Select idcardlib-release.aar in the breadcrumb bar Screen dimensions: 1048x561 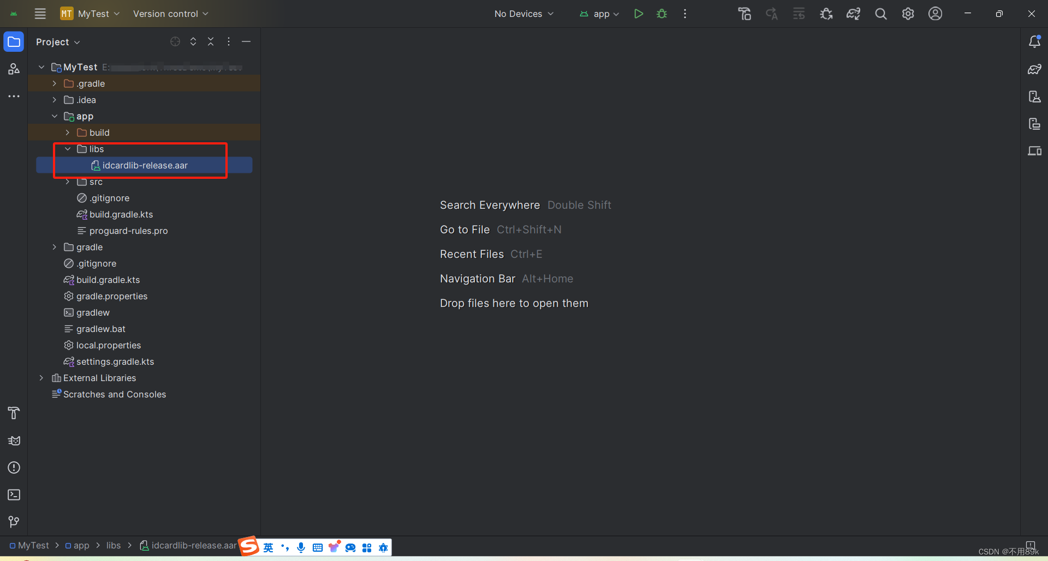tap(191, 545)
